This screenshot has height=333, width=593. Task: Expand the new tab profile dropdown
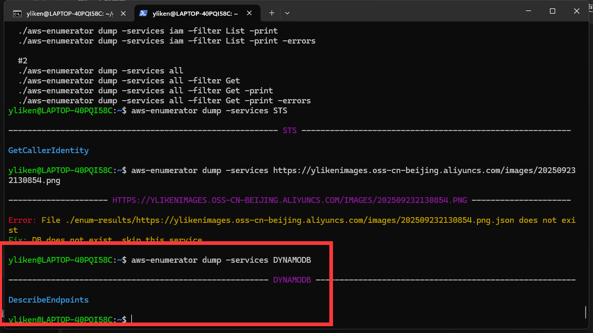pyautogui.click(x=287, y=13)
